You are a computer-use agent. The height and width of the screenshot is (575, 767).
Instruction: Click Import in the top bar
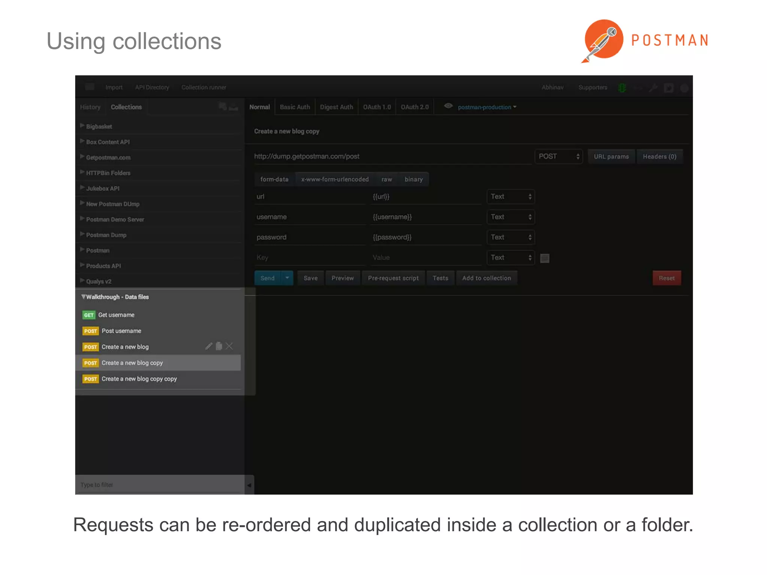point(114,87)
